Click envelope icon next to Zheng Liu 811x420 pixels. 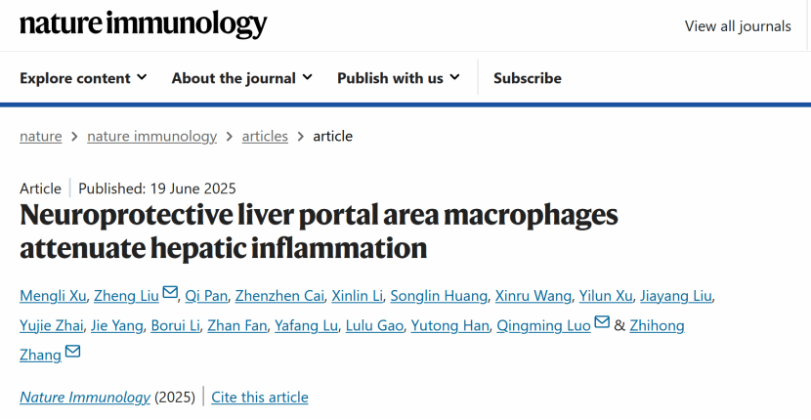[171, 294]
